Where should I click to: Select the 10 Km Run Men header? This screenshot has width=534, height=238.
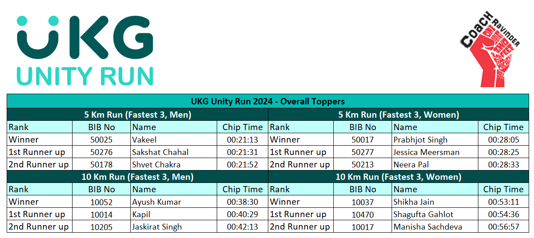pos(138,176)
